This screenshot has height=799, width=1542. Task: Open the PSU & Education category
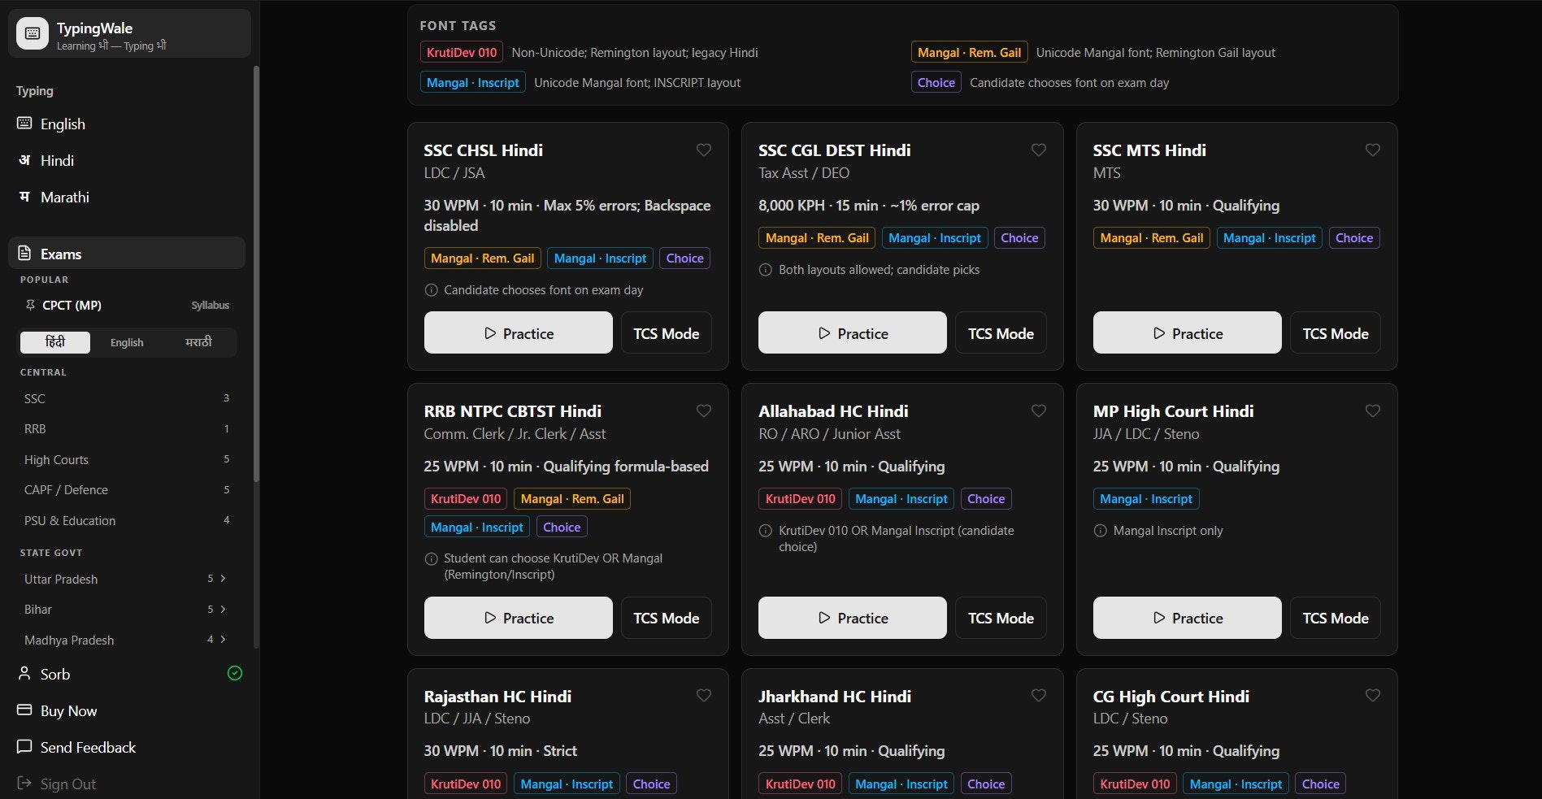(x=127, y=520)
